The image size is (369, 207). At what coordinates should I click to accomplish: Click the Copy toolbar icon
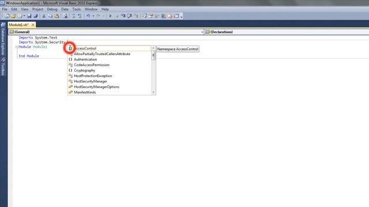pyautogui.click(x=50, y=16)
